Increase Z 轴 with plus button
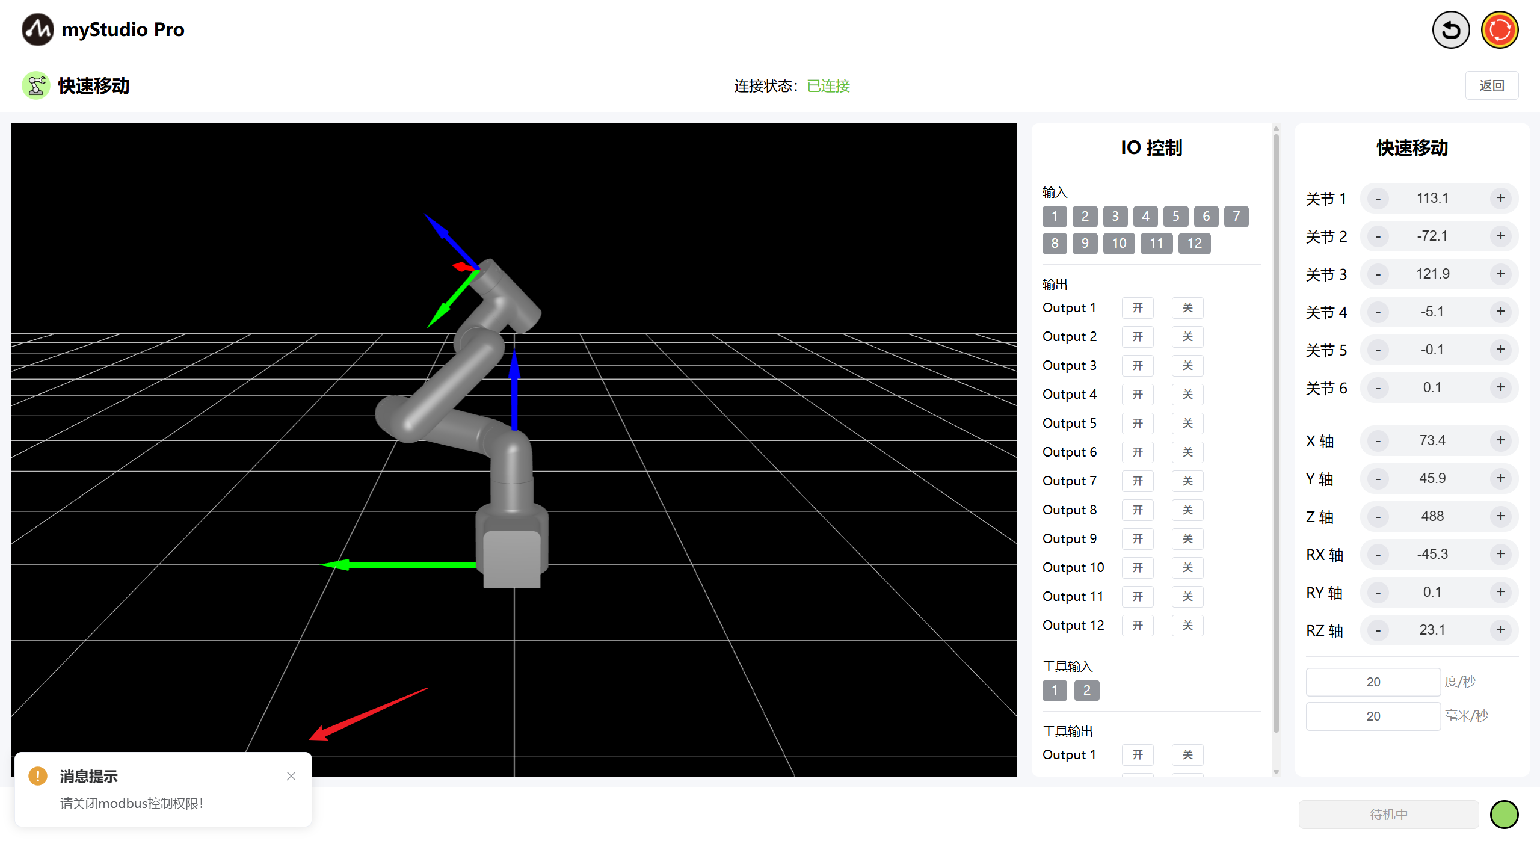1540x841 pixels. (x=1501, y=516)
